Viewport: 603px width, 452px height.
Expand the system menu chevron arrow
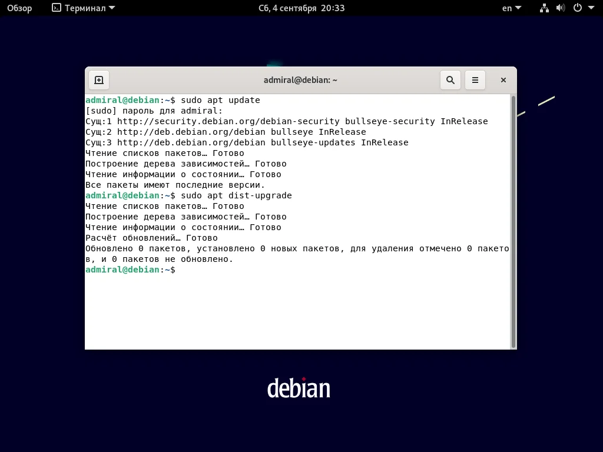(592, 8)
